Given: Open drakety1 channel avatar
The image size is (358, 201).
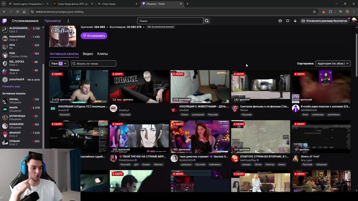Looking at the screenshot, I should (x=114, y=108).
